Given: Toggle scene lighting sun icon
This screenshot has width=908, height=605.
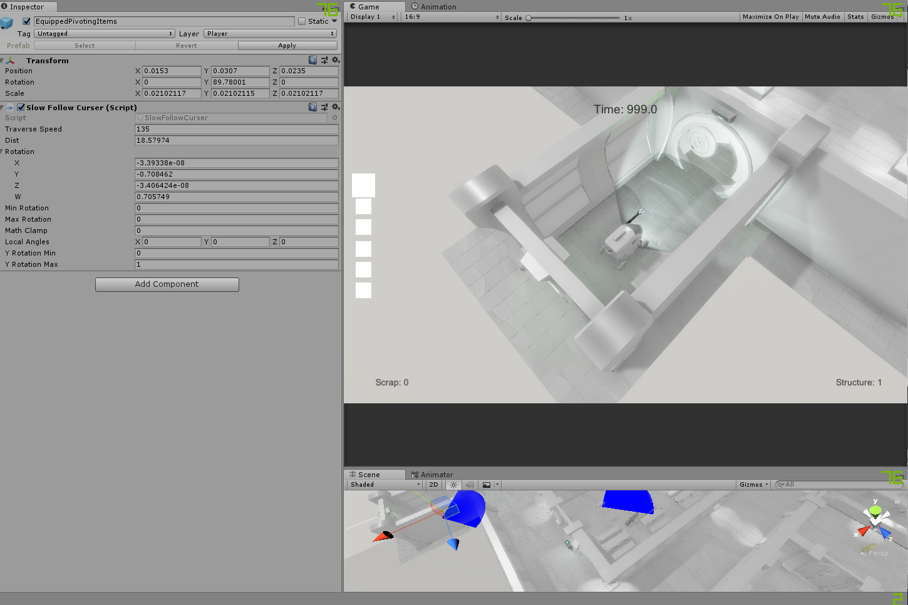Looking at the screenshot, I should [x=453, y=485].
